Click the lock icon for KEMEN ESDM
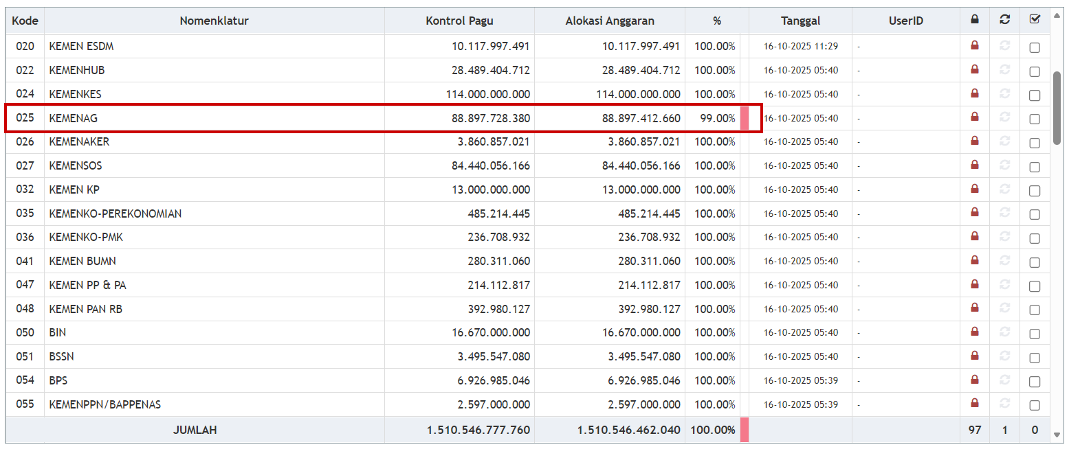 974,46
